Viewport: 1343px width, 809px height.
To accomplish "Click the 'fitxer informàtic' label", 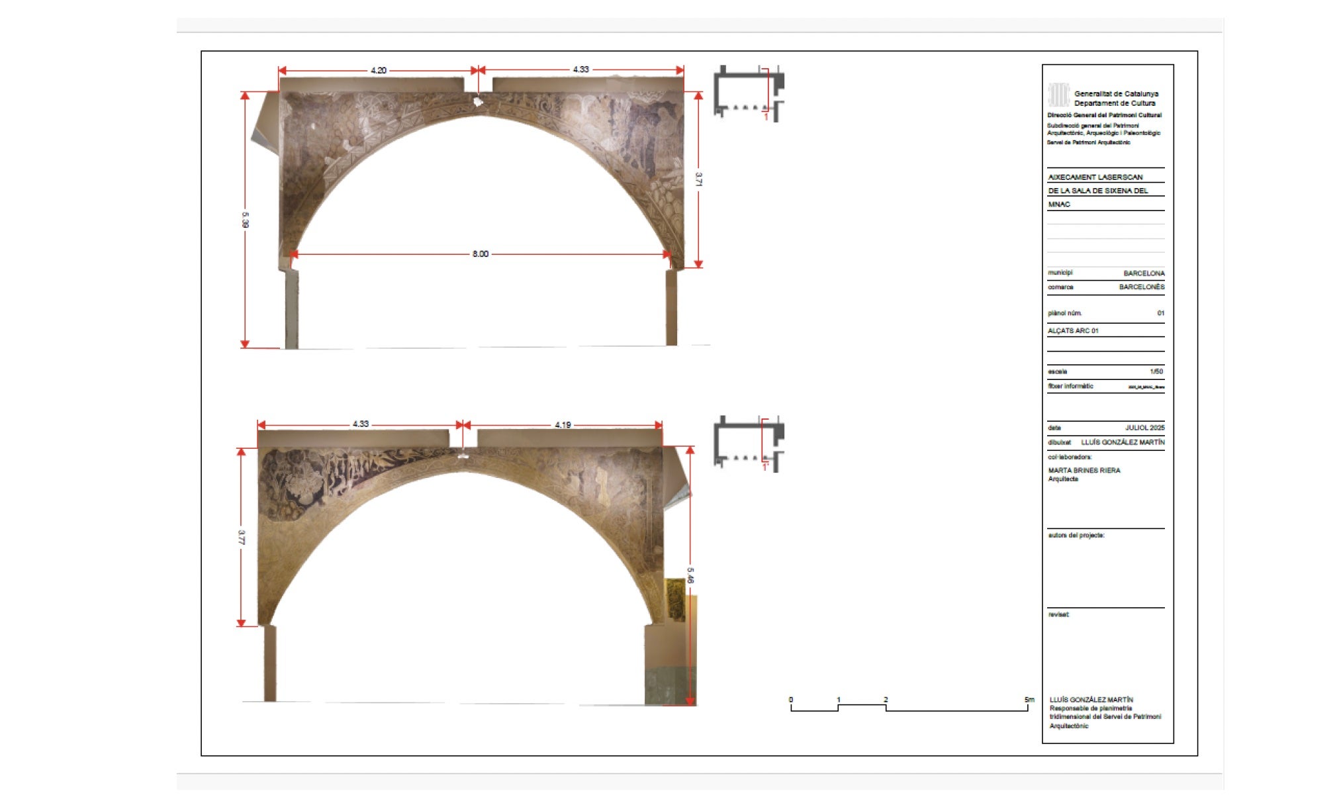I will point(1070,386).
